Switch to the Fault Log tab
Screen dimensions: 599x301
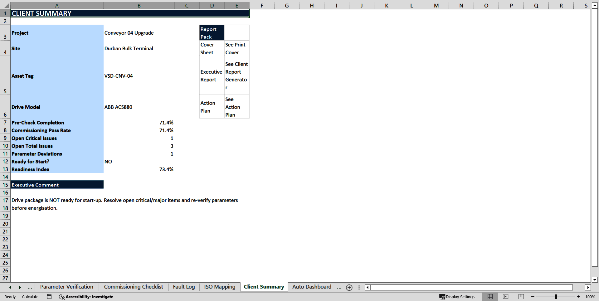pos(184,287)
